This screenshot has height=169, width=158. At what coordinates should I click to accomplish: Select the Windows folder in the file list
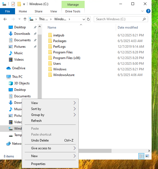[60, 69]
